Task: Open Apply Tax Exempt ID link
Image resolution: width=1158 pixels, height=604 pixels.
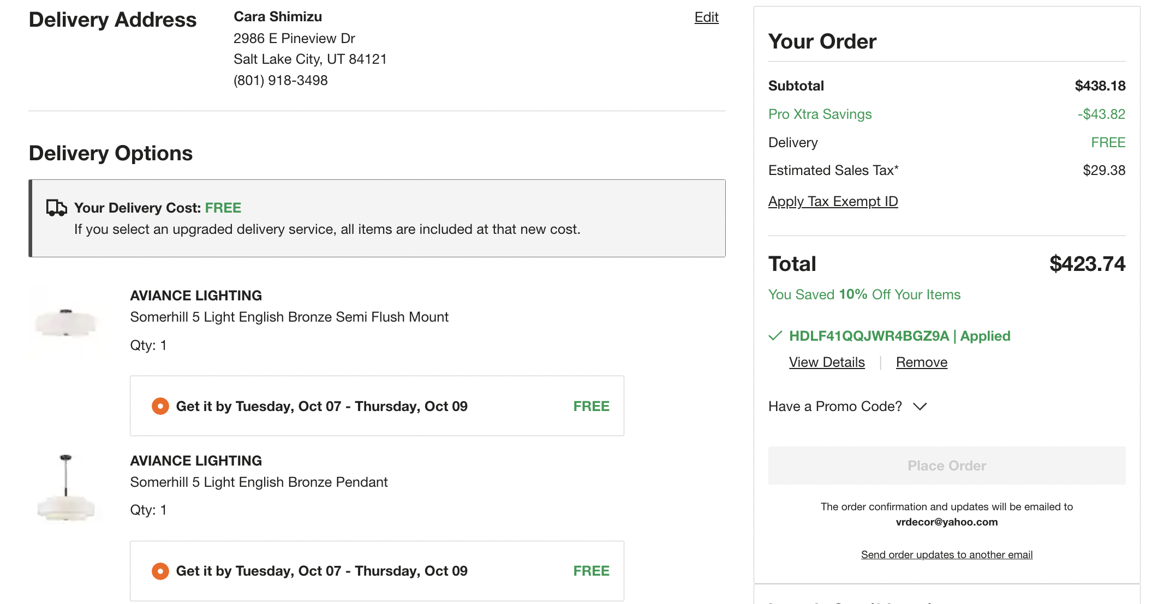Action: pos(833,202)
